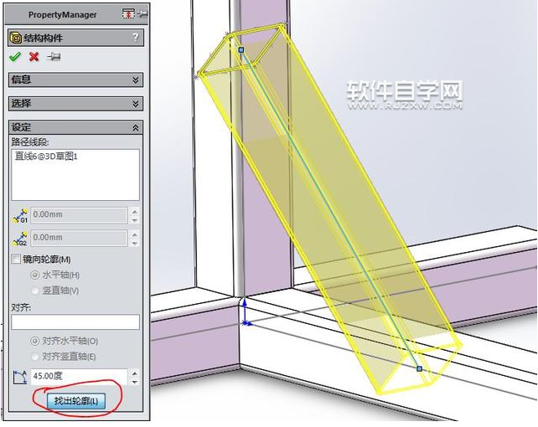Viewport: 538px width, 427px height.
Task: Select the 对齐竖直轴(E) radio option
Action: click(34, 357)
